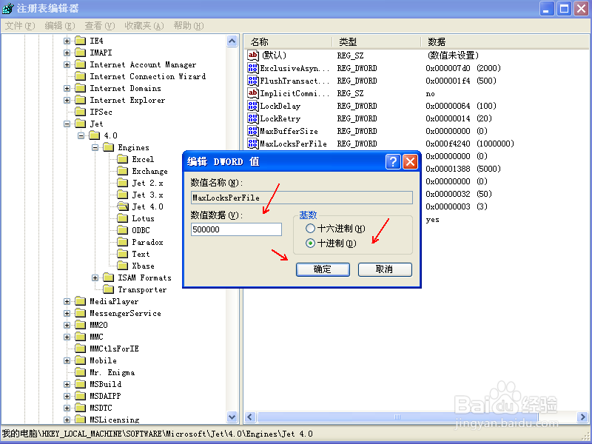Click the (默认) string value icon
Viewport: 592px width, 444px height.
point(253,55)
